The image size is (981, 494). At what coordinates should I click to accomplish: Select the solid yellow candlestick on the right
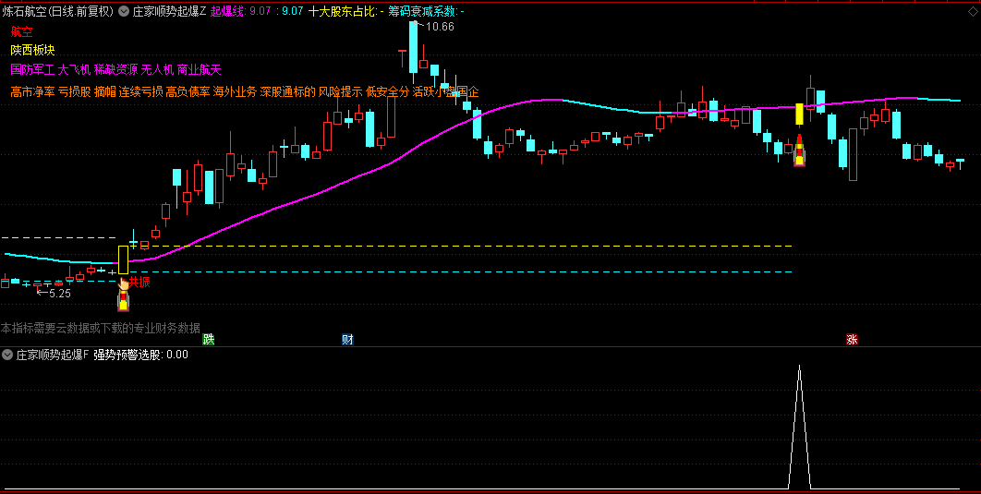click(x=799, y=114)
